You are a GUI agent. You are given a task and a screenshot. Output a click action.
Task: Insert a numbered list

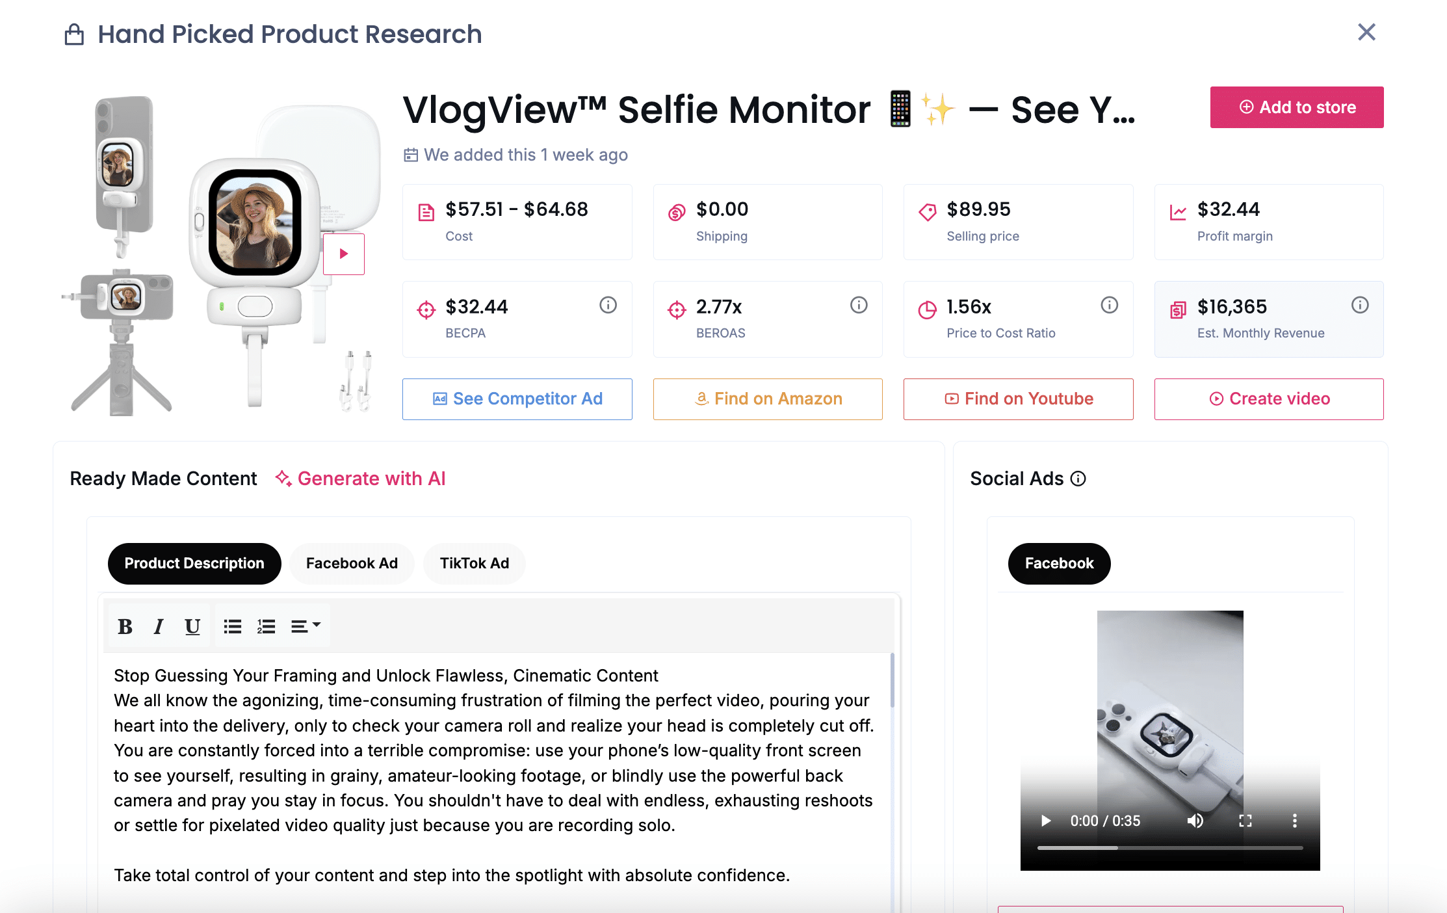point(266,626)
